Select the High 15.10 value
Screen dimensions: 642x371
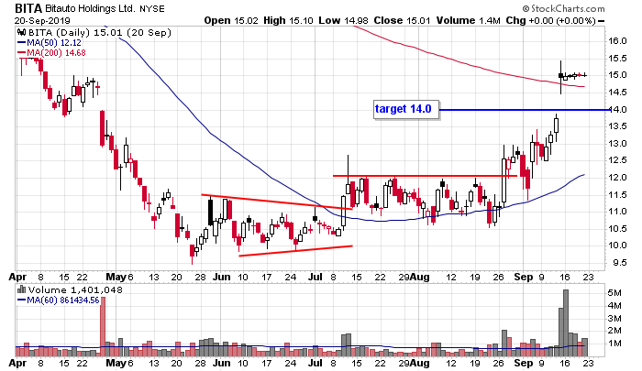point(288,20)
